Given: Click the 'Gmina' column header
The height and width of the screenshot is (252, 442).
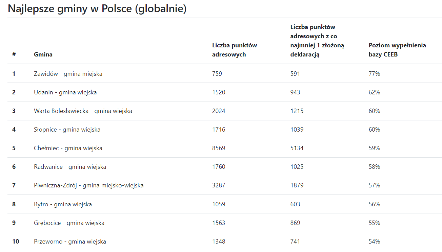Looking at the screenshot, I should 43,54.
